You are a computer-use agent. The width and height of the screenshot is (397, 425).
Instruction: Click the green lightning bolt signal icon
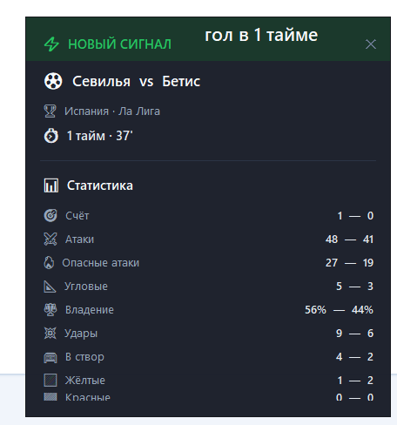(51, 44)
